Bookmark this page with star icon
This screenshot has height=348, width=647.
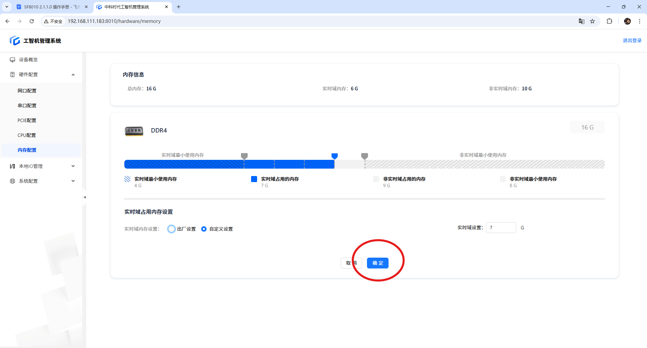coord(592,21)
